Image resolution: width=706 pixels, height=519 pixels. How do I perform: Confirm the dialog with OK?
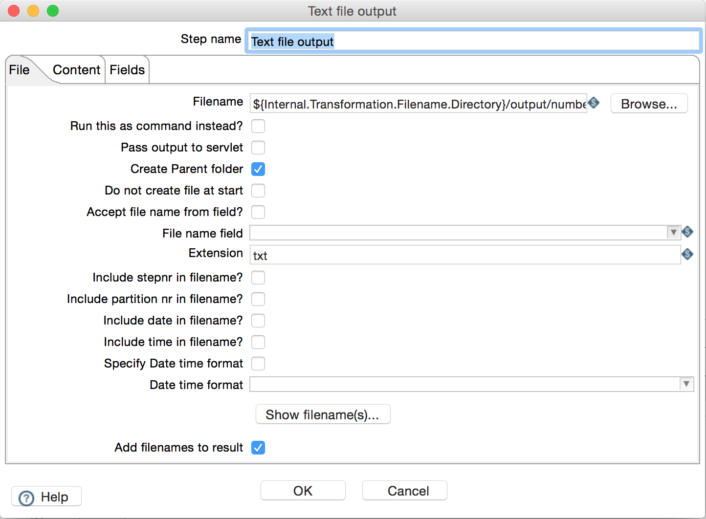(303, 491)
